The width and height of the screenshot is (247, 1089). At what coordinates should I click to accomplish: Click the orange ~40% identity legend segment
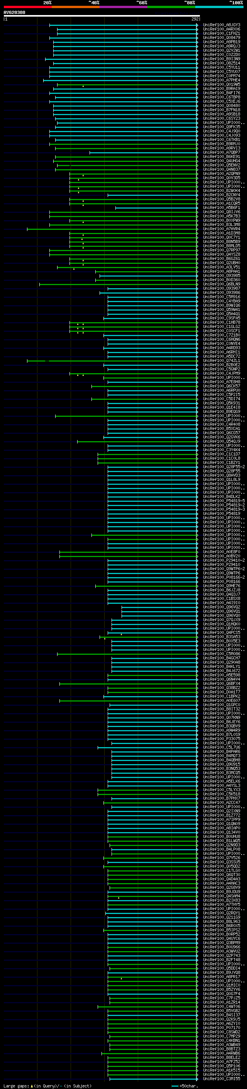click(76, 7)
